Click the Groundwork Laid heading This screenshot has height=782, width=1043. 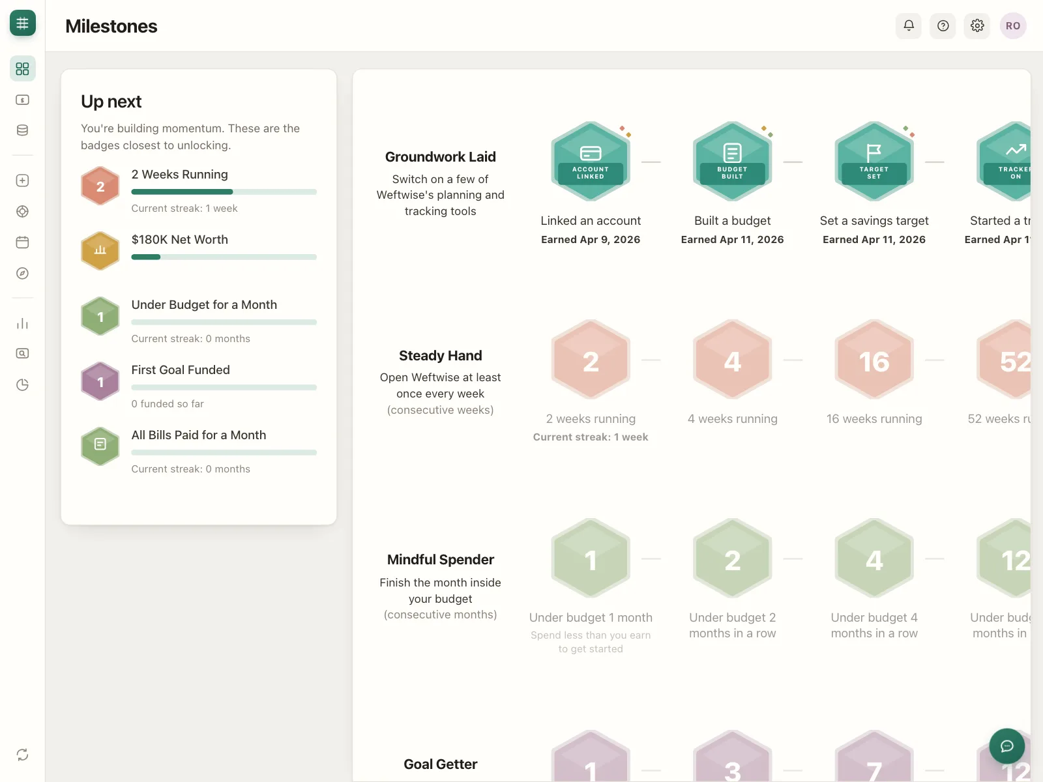point(441,157)
